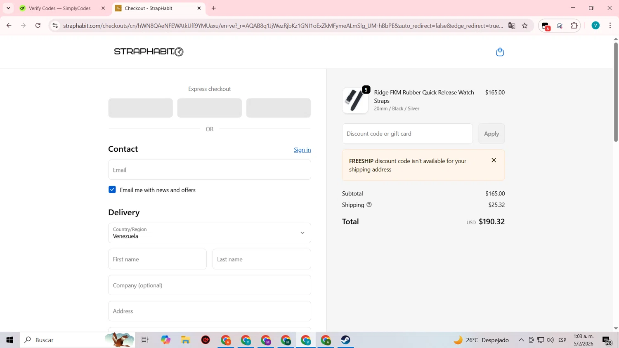View site information icon in address bar

click(x=55, y=26)
